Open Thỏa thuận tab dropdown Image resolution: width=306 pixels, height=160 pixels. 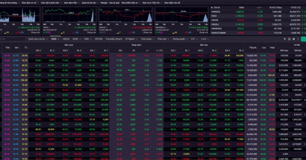pos(148,39)
